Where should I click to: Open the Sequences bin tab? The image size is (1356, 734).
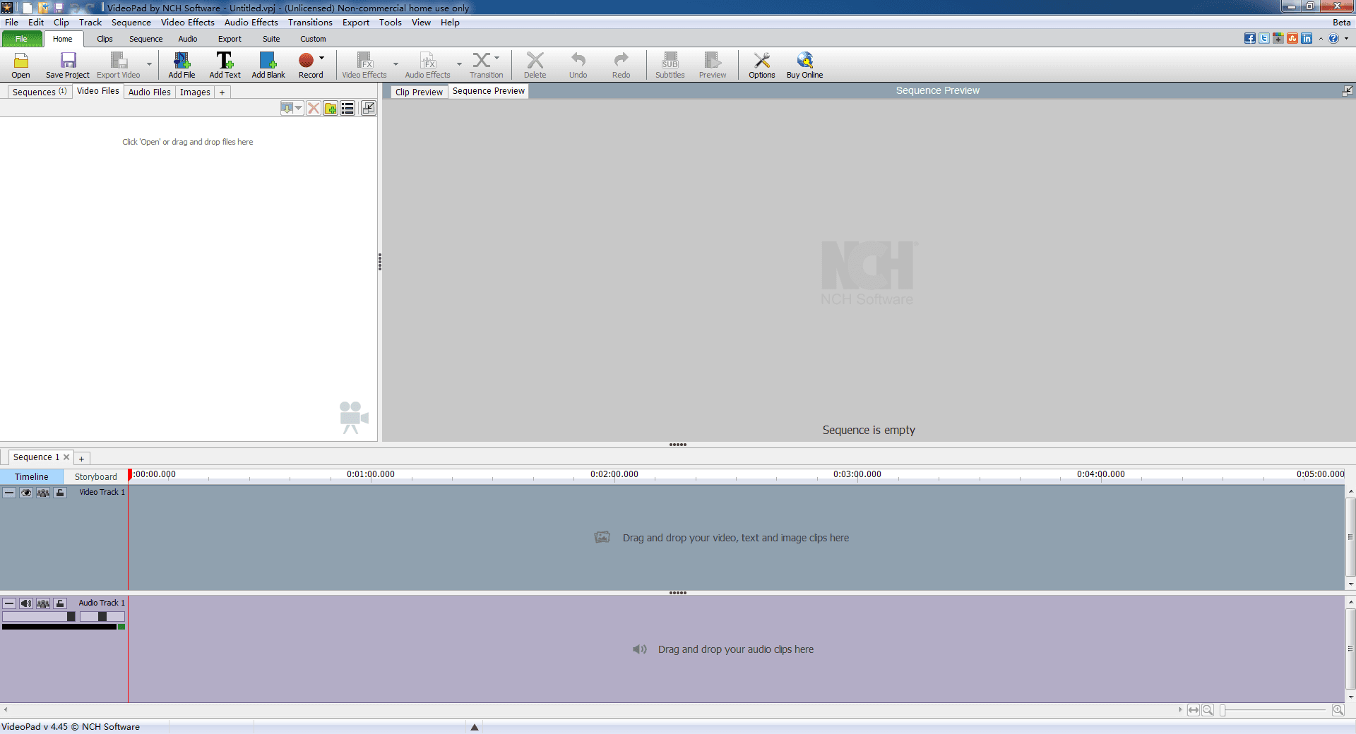coord(40,92)
